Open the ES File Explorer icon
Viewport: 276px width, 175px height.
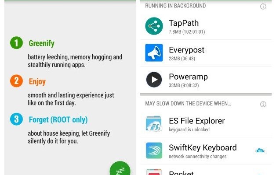point(153,124)
